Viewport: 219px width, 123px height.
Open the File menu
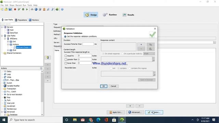point(2,5)
